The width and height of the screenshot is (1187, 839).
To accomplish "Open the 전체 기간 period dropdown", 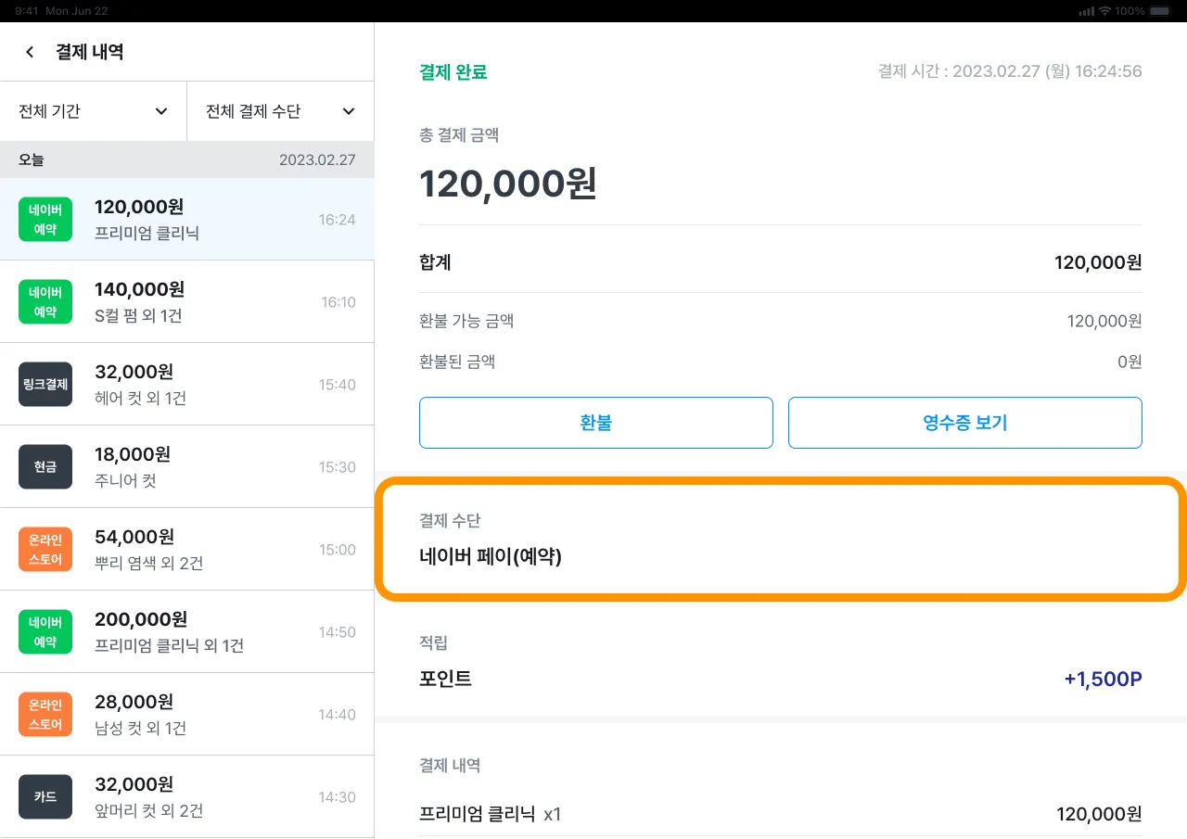I will (x=94, y=111).
